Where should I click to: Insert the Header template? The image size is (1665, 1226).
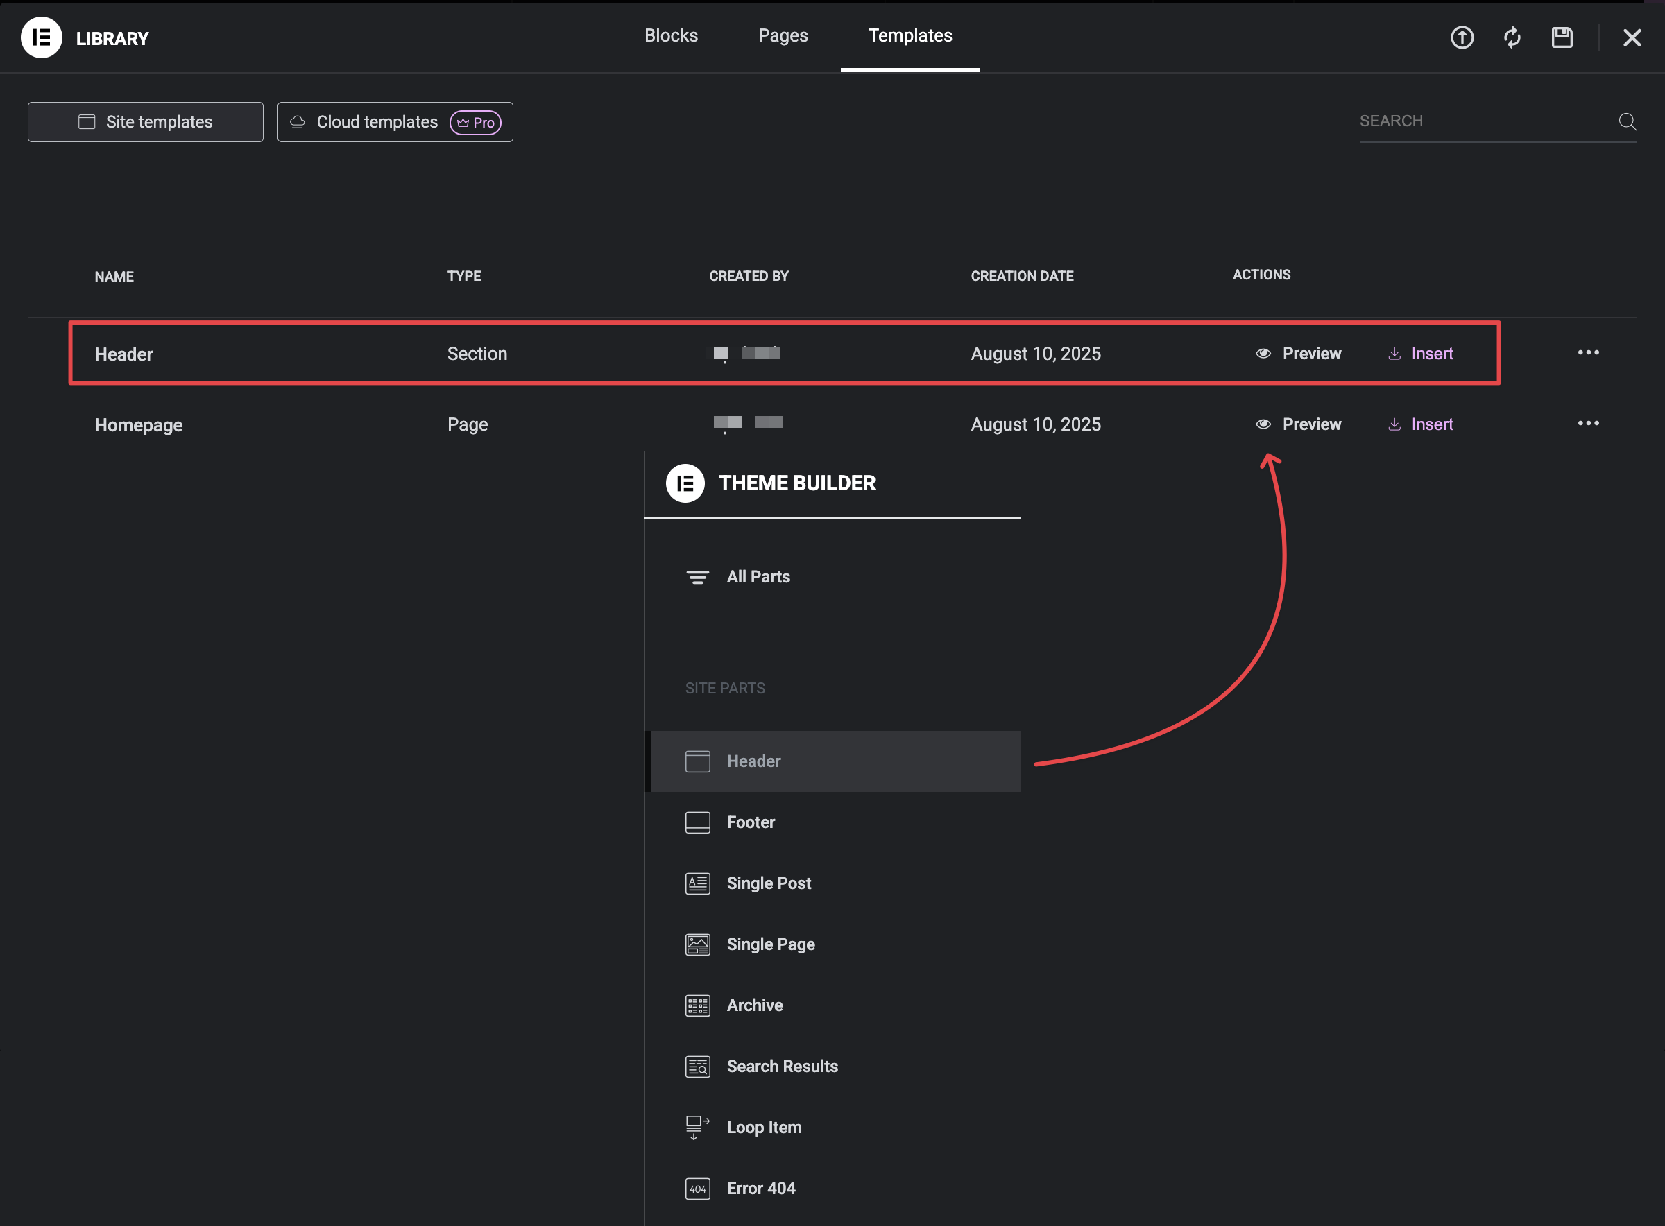click(x=1420, y=353)
